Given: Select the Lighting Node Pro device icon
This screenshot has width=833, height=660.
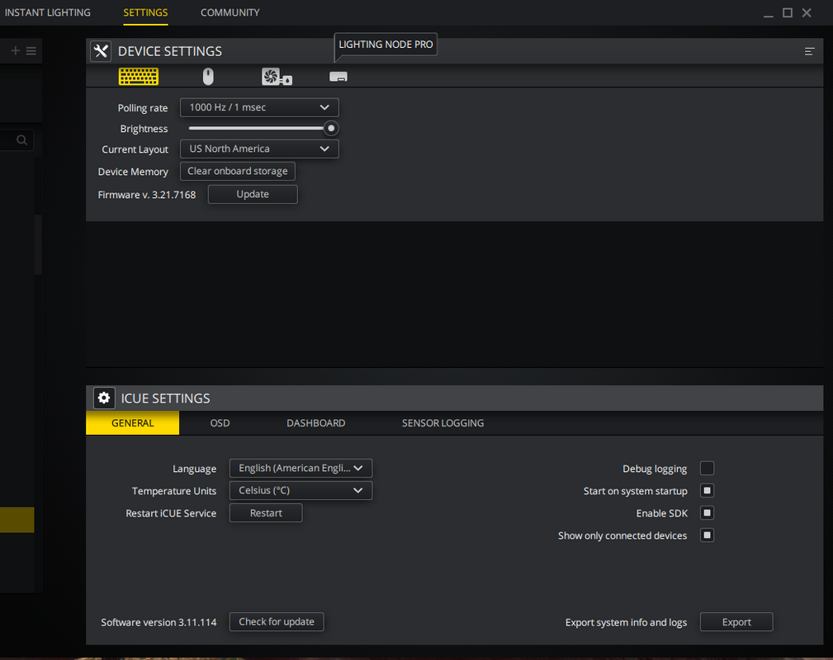Looking at the screenshot, I should click(x=338, y=77).
